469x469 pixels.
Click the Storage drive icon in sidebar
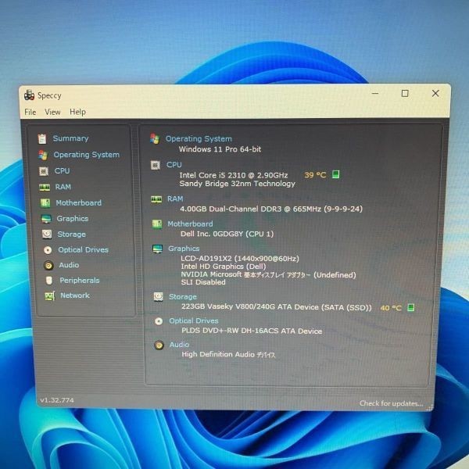point(47,234)
